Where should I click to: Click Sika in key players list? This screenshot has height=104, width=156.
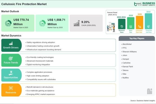[124, 74]
